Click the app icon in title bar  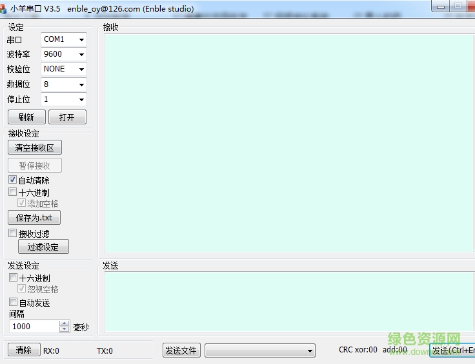point(3,9)
